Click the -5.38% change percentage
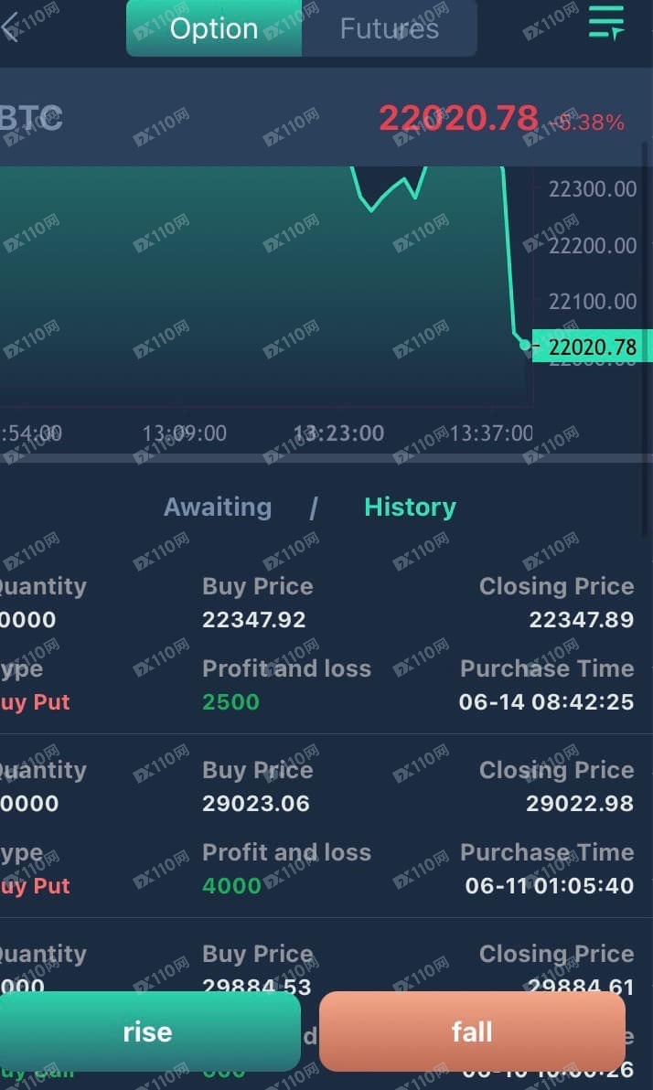This screenshot has width=653, height=1090. click(586, 123)
